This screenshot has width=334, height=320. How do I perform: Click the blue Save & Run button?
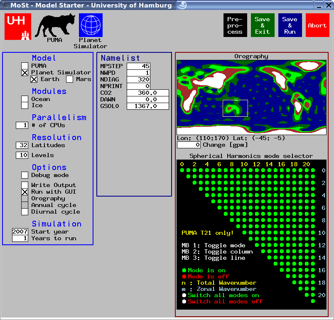290,25
